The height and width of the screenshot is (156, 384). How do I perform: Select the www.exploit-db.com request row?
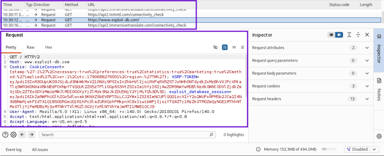pyautogui.click(x=191, y=20)
